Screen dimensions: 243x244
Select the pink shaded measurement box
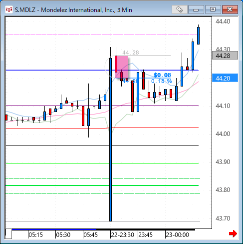122,67
